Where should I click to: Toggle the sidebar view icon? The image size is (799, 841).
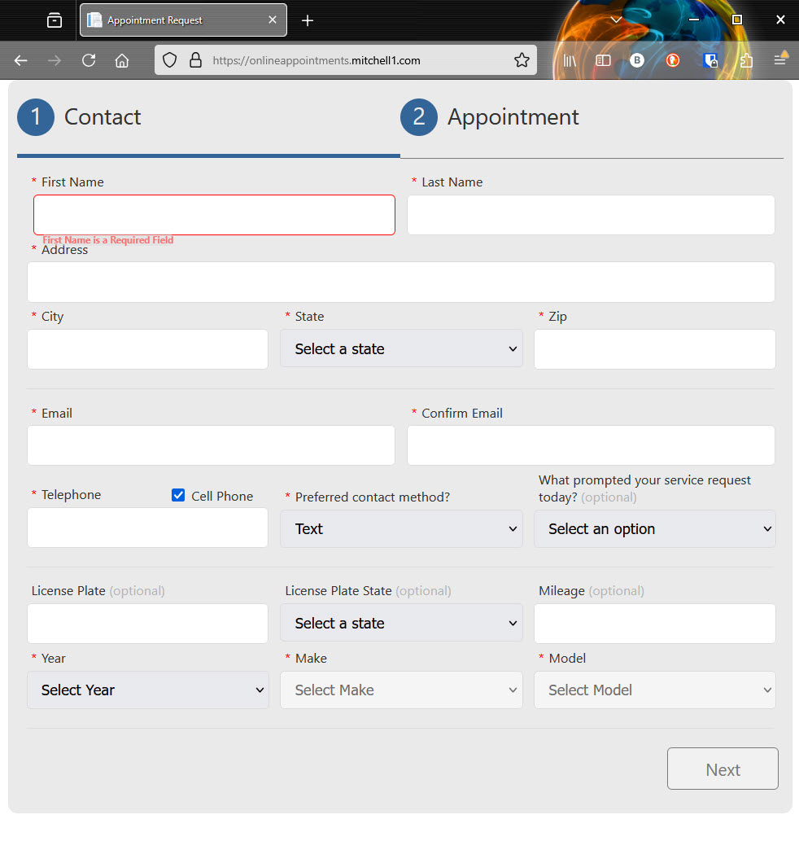coord(604,60)
